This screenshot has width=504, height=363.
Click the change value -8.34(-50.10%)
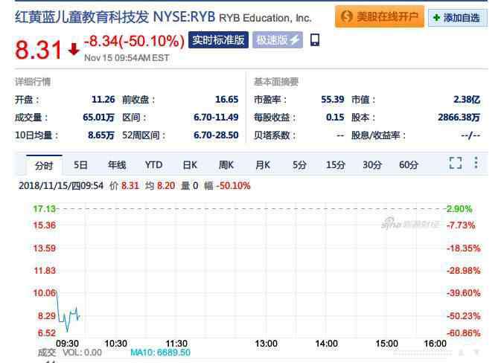tap(134, 41)
